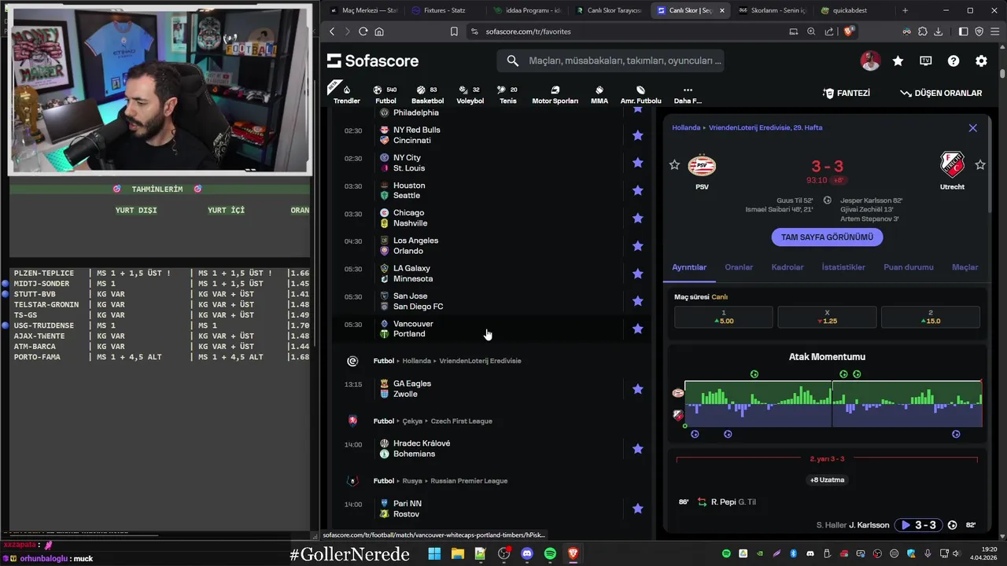
Task: Switch to the Oranlar tab
Action: tap(739, 267)
